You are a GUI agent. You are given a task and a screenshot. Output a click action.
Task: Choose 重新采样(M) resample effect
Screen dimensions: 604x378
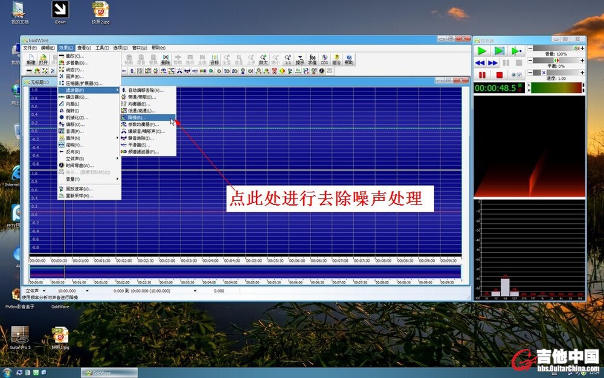89,195
